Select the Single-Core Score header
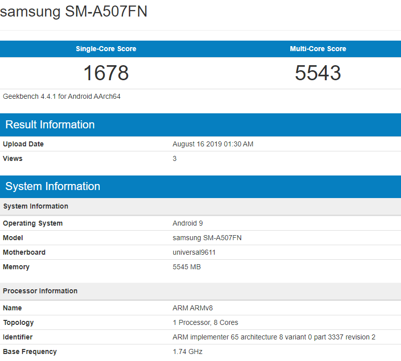The width and height of the screenshot is (401, 361). click(106, 49)
